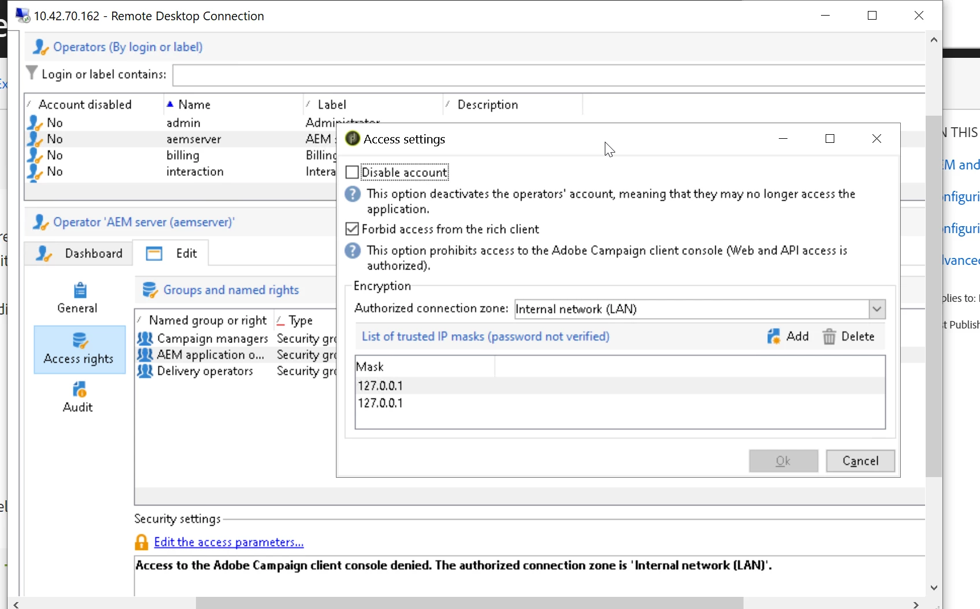This screenshot has width=980, height=609.
Task: Add a trusted IP mask
Action: (788, 337)
